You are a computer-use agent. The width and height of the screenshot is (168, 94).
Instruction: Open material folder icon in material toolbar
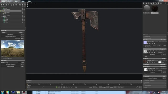click(151, 3)
